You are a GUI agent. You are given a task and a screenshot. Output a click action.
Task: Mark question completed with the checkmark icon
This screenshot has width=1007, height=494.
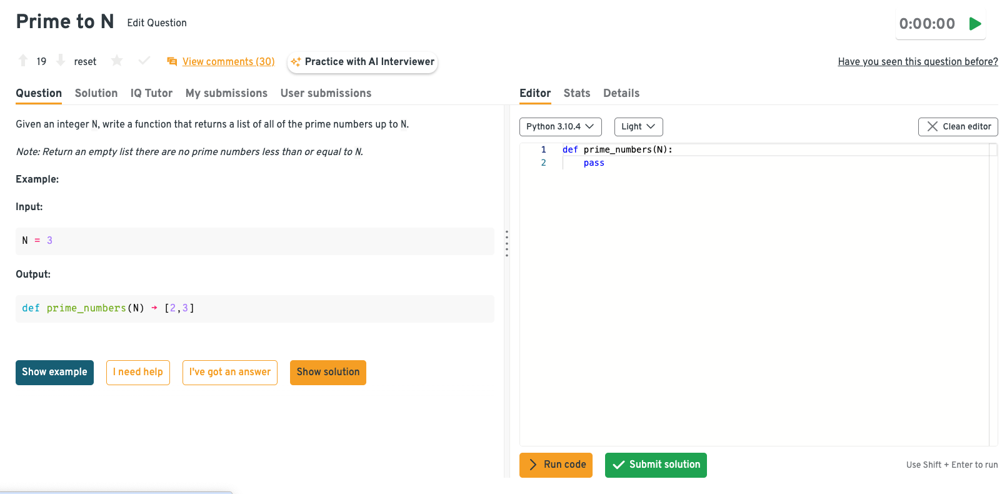[144, 61]
